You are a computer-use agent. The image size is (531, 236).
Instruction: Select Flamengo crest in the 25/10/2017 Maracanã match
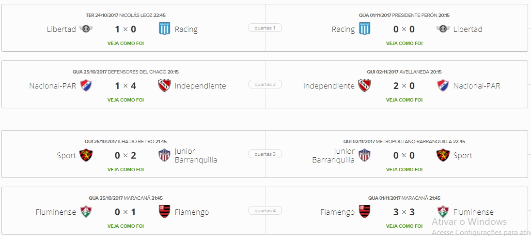click(165, 212)
